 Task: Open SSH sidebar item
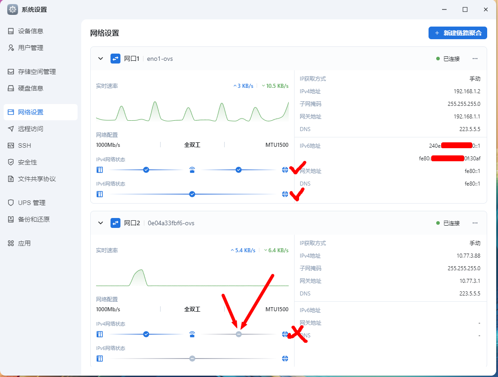[40, 145]
